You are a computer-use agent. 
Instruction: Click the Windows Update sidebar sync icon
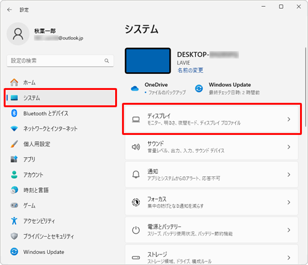coord(14,251)
